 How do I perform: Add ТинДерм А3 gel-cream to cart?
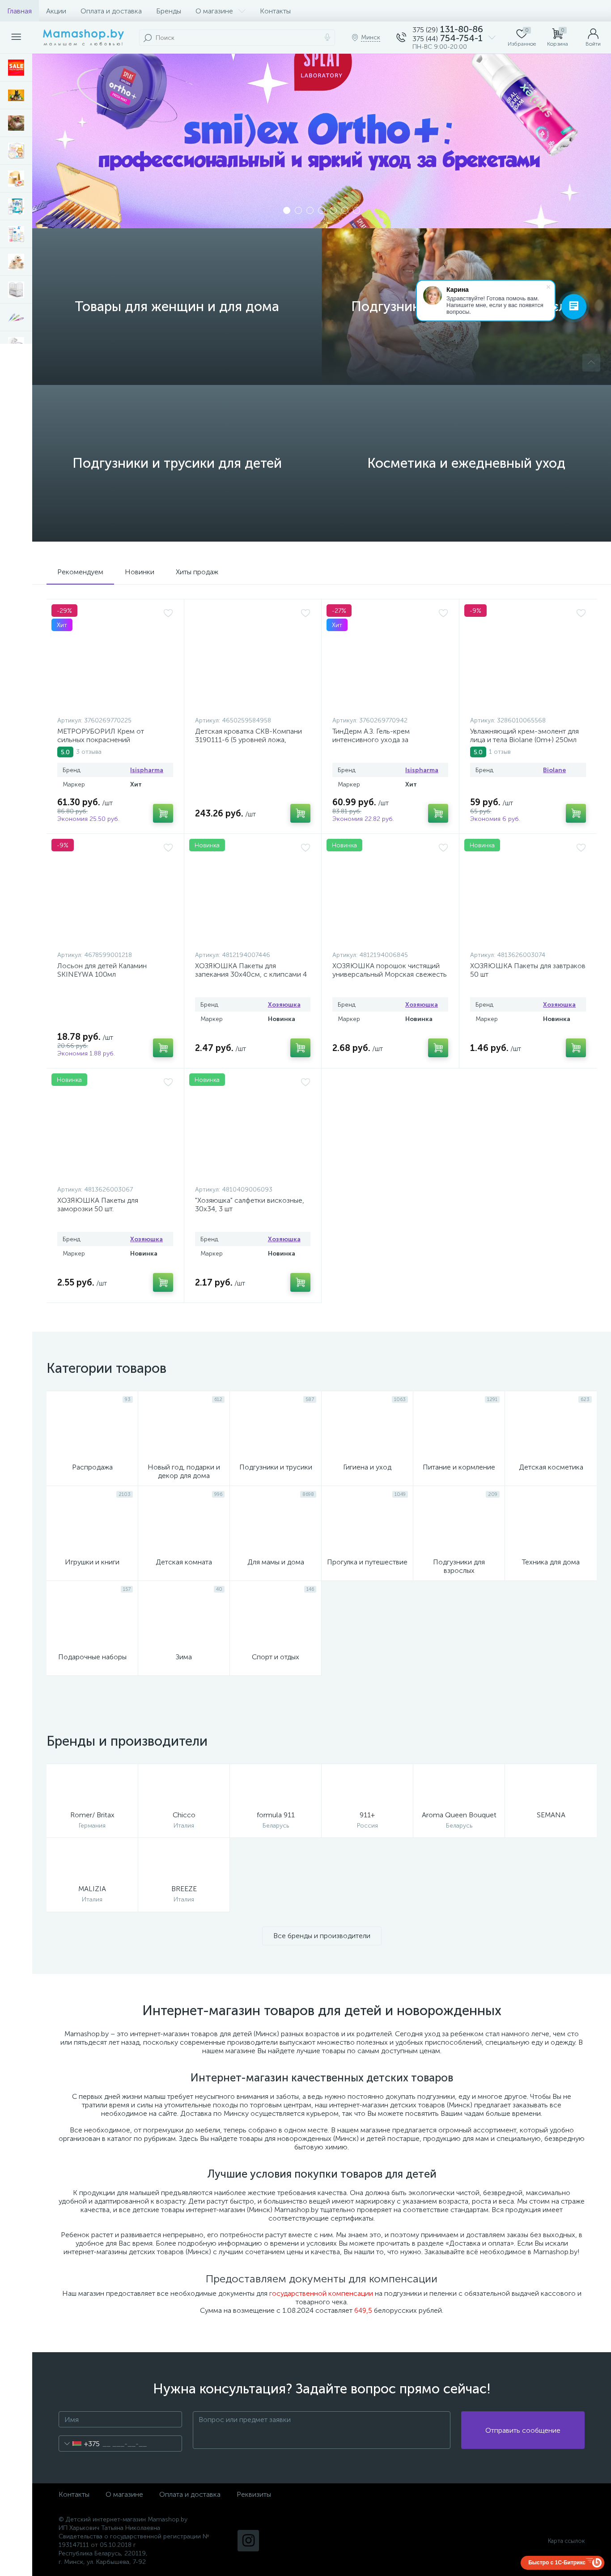pyautogui.click(x=438, y=813)
